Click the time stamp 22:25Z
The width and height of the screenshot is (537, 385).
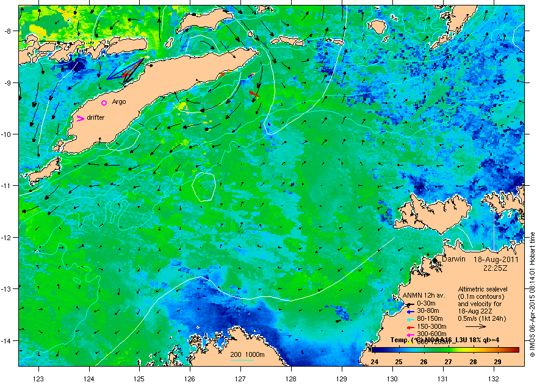point(496,268)
